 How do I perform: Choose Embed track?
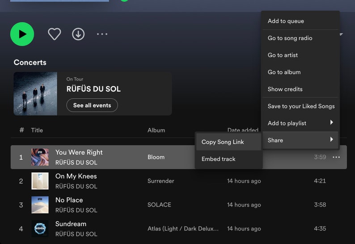[228, 159]
